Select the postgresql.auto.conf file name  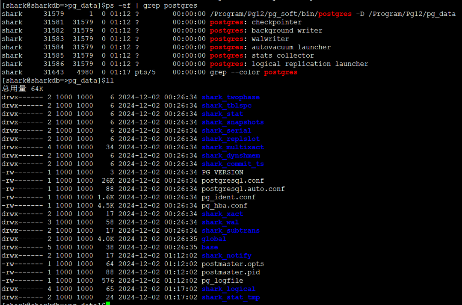click(243, 189)
